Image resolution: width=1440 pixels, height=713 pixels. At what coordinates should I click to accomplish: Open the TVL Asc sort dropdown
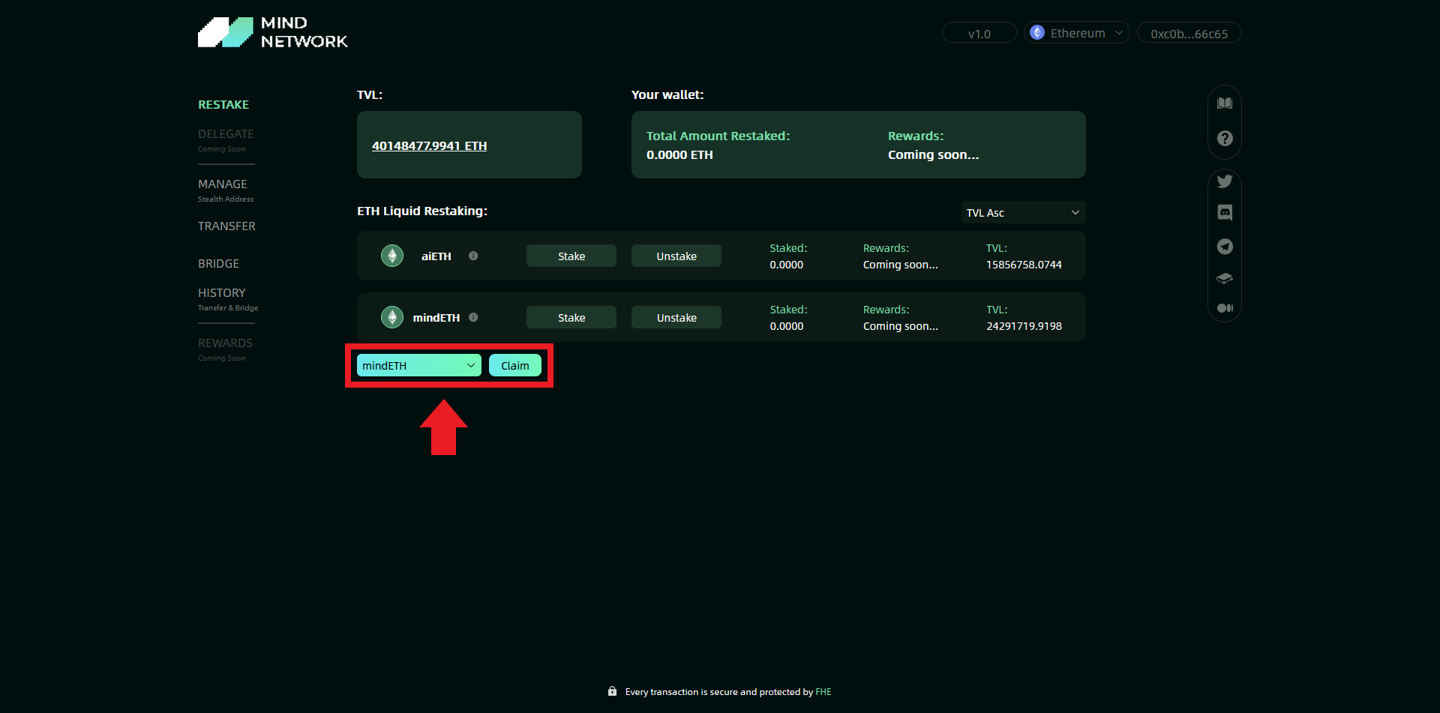click(1022, 213)
